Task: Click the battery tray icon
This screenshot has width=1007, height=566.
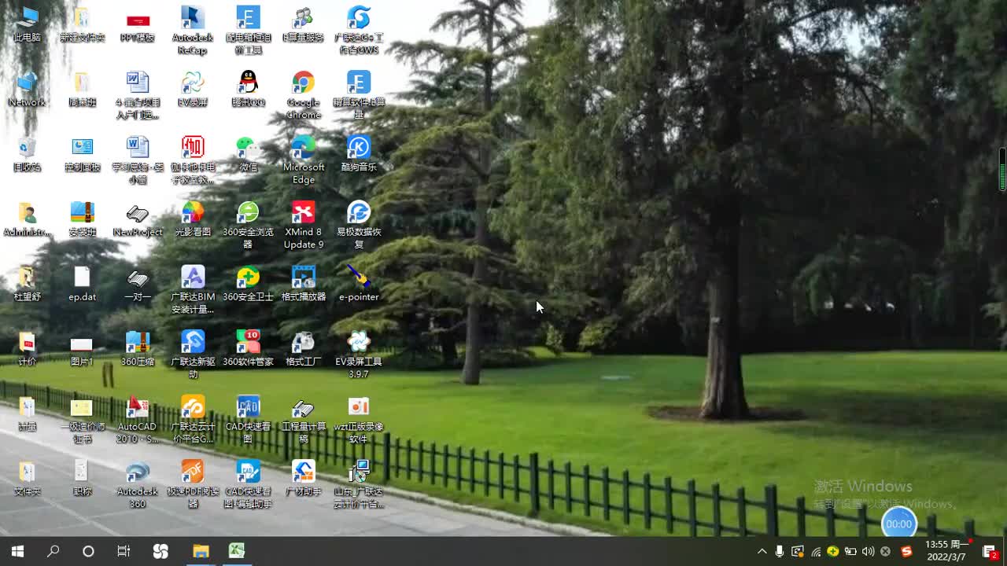Action: [850, 551]
